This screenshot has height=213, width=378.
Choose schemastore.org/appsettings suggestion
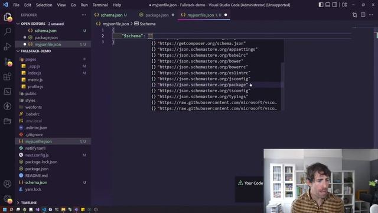tap(216, 49)
